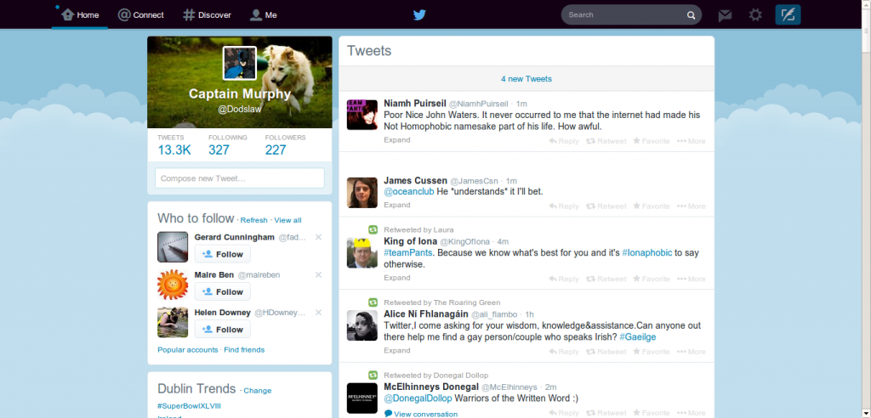Screen dimensions: 871x418
Task: Open Direct Messages envelope icon
Action: point(725,15)
